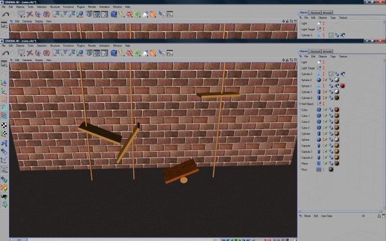Click the Objects manager horizontal scrollbar
386x241 pixels.
point(341,211)
